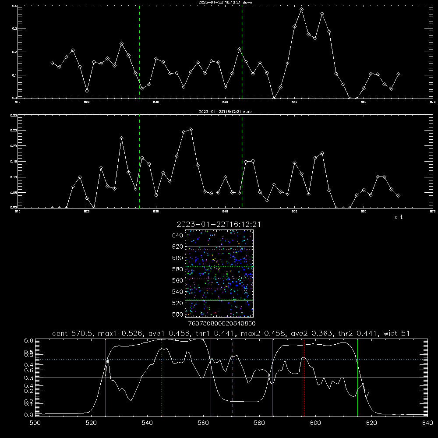Click the green vertical line near 563 in bottom plot
438x438 pixels.
pos(211,378)
